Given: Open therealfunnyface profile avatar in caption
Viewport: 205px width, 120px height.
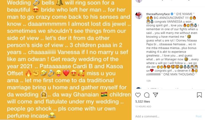Looking at the screenshot, I should point(139,15).
